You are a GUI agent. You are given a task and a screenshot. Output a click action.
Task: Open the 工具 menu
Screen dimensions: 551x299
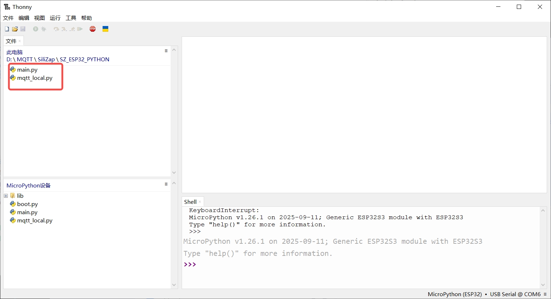pyautogui.click(x=71, y=18)
